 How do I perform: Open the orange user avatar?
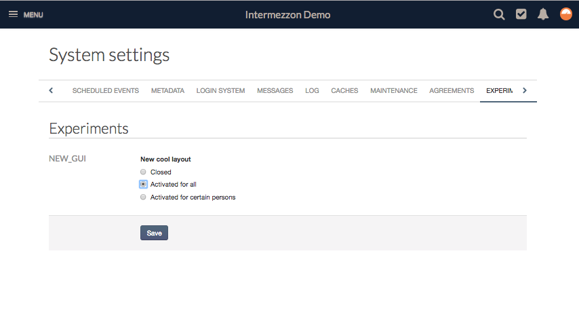pos(565,14)
